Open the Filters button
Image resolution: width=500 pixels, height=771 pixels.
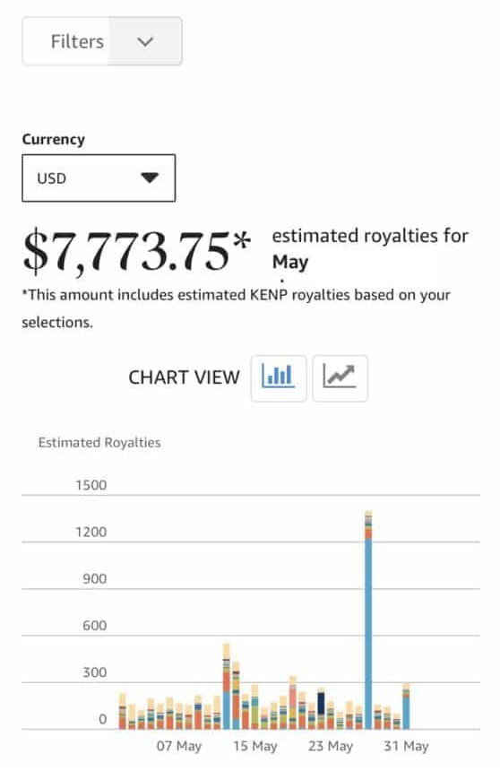(102, 41)
